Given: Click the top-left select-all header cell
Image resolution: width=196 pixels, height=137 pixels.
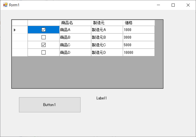Looking at the screenshot, I should point(20,23).
